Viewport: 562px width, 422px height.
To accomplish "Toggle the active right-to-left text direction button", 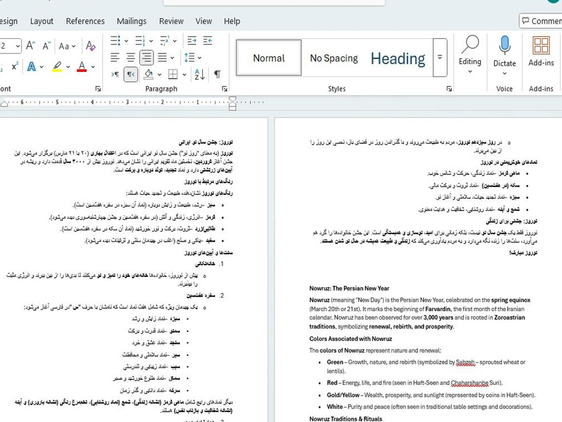I will point(131,74).
